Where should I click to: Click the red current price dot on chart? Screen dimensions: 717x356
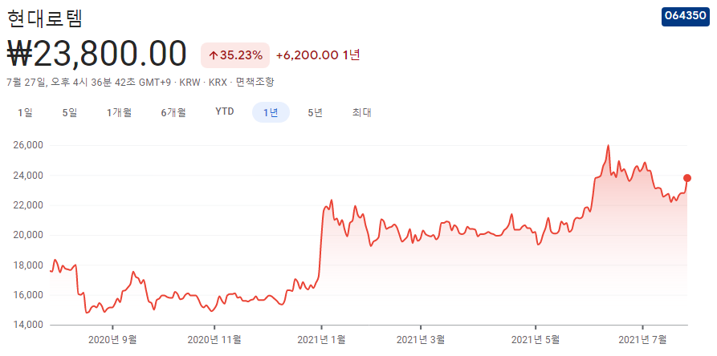(x=686, y=178)
